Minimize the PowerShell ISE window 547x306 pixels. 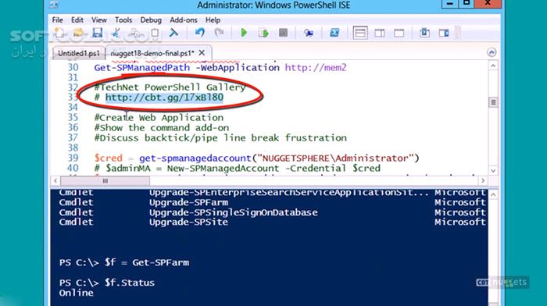pos(450,3)
